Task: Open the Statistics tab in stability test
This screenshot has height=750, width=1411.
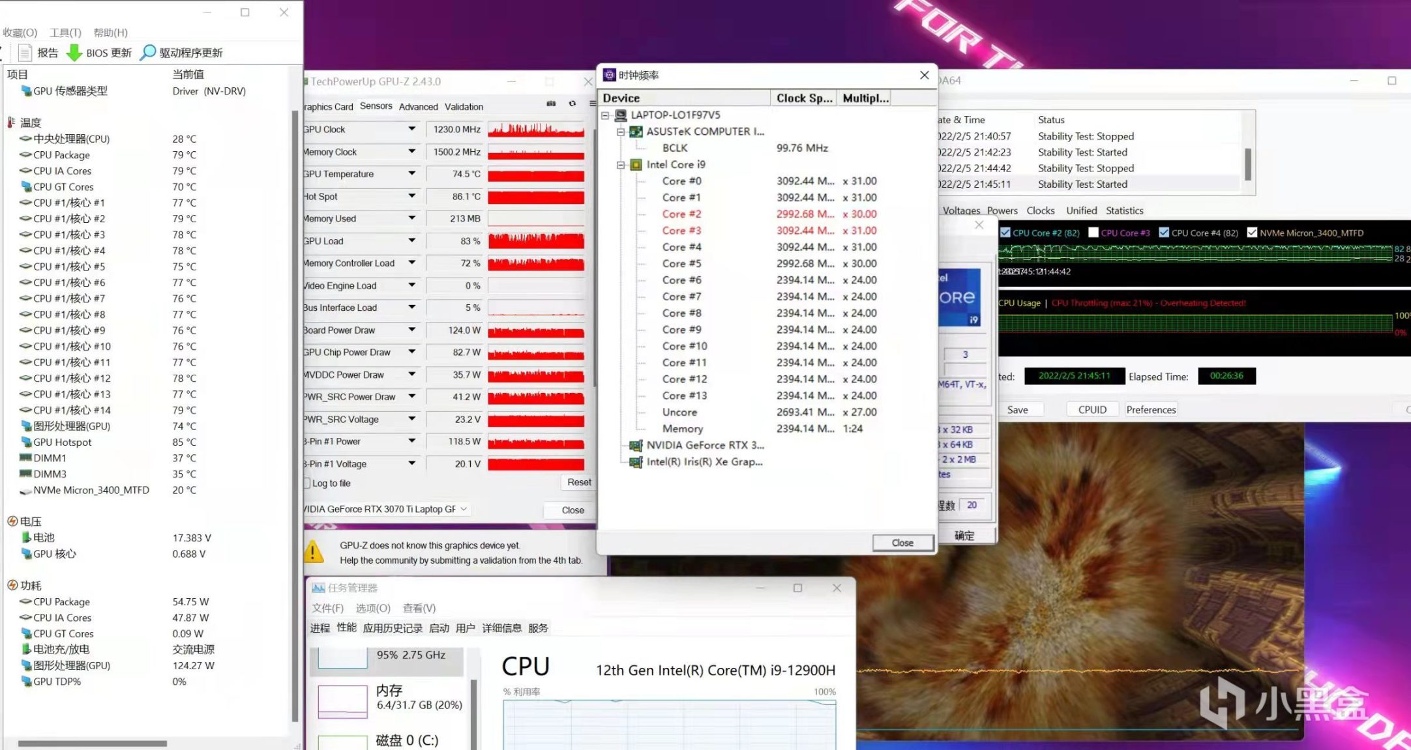Action: coord(1124,210)
